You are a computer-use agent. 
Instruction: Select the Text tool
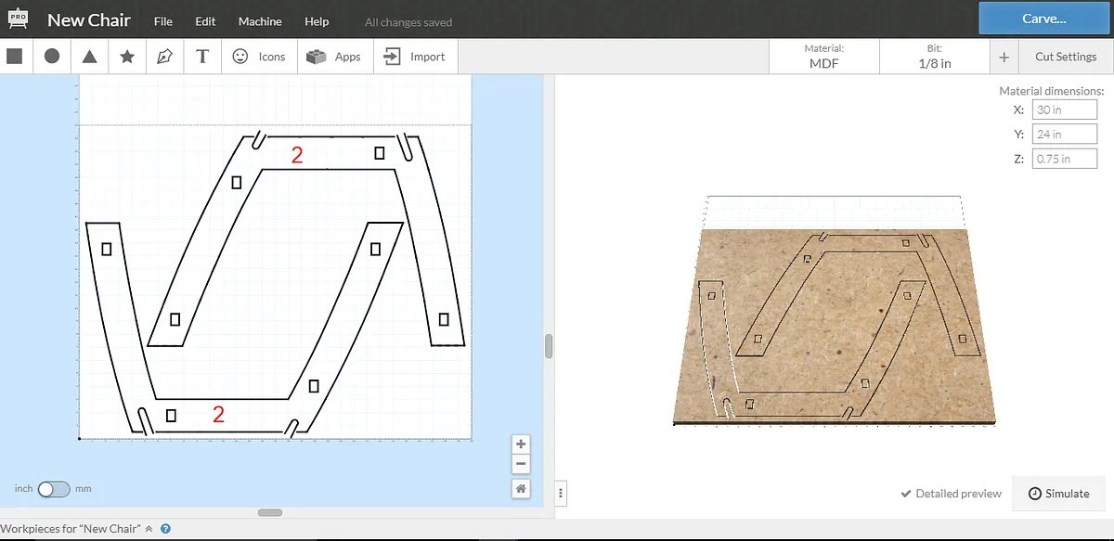(x=202, y=57)
